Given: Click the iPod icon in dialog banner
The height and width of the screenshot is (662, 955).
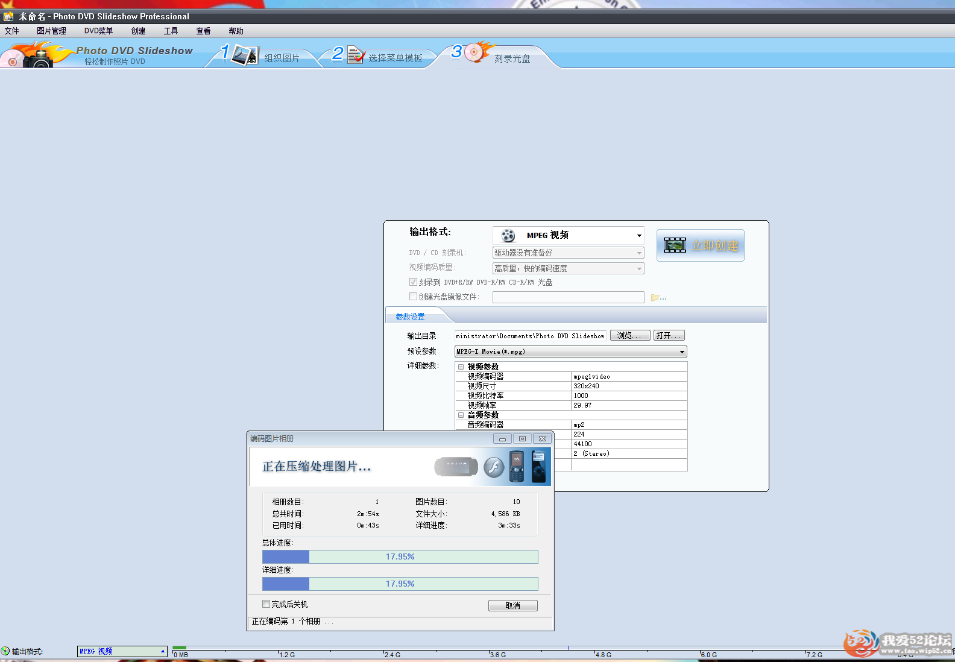Looking at the screenshot, I should click(538, 467).
